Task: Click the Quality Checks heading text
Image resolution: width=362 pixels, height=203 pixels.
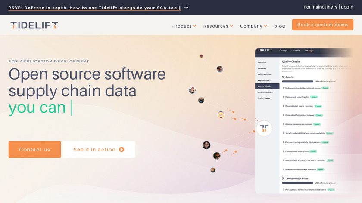Action: [291, 62]
